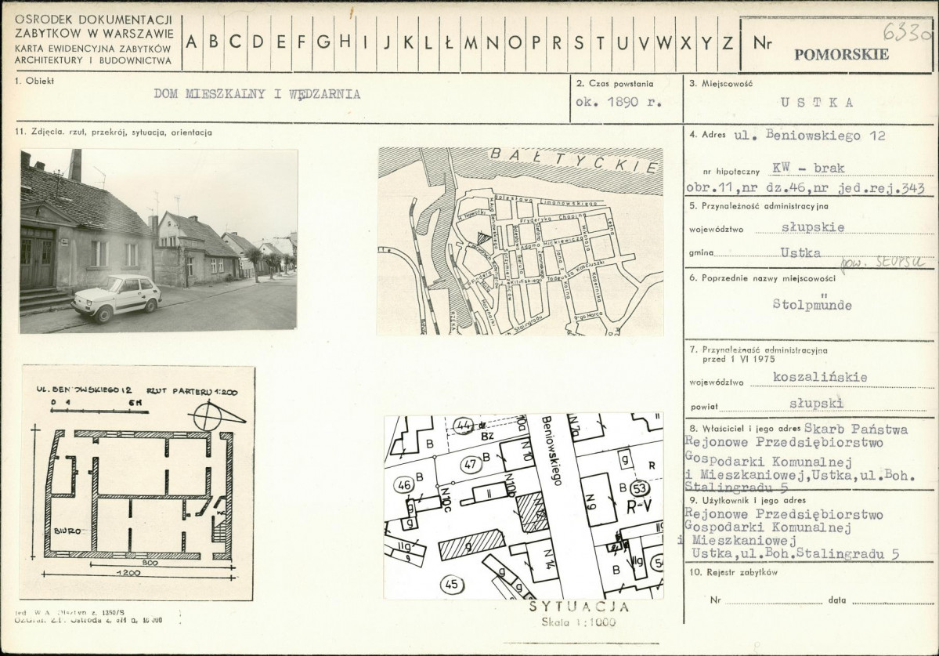Click the address 'ul. Beniowskiego 12'

(x=810, y=136)
